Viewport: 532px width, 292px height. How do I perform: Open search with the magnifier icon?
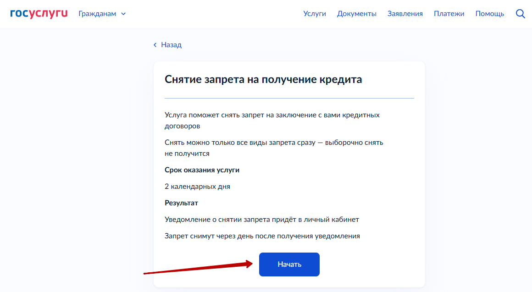coord(520,14)
